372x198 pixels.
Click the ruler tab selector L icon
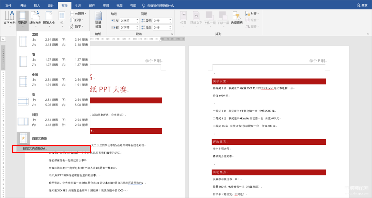[x=3, y=39]
